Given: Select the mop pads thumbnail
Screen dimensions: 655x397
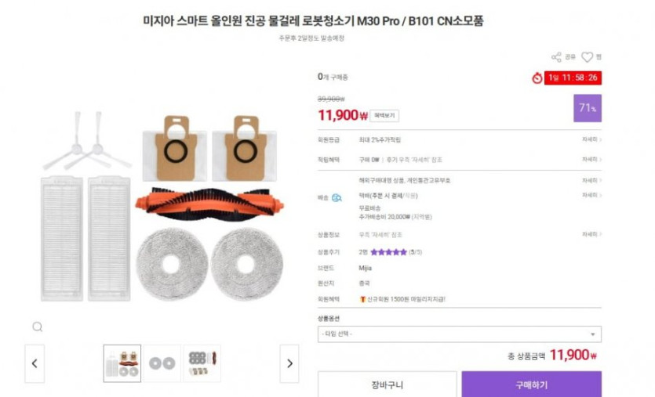Looking at the screenshot, I should pos(162,363).
